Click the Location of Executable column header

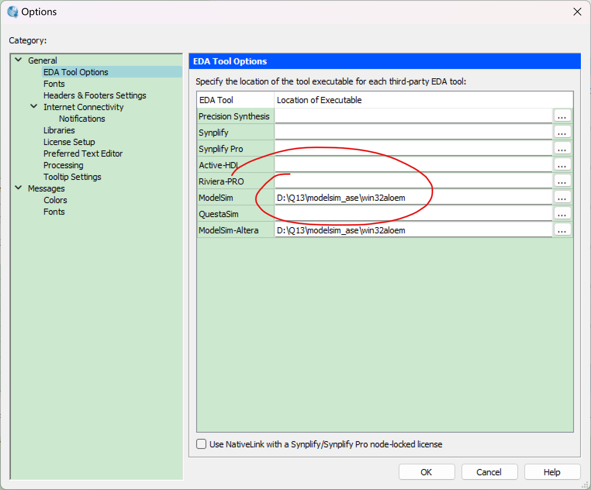tap(423, 100)
